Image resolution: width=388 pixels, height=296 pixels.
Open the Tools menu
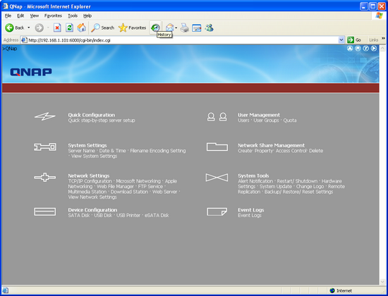(73, 16)
